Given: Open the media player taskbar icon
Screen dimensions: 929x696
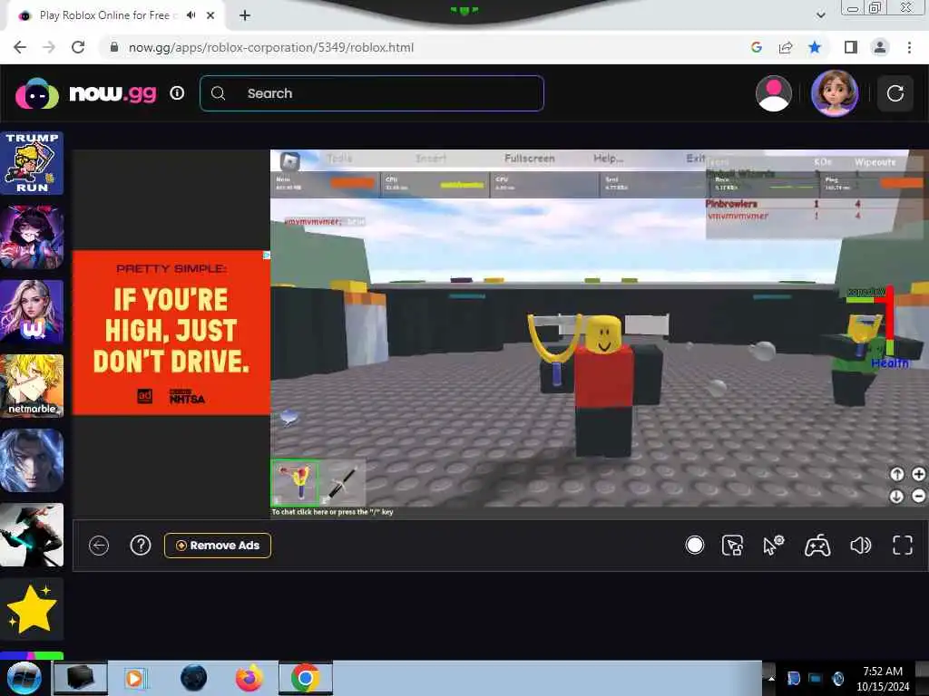Looking at the screenshot, I should pos(135,678).
